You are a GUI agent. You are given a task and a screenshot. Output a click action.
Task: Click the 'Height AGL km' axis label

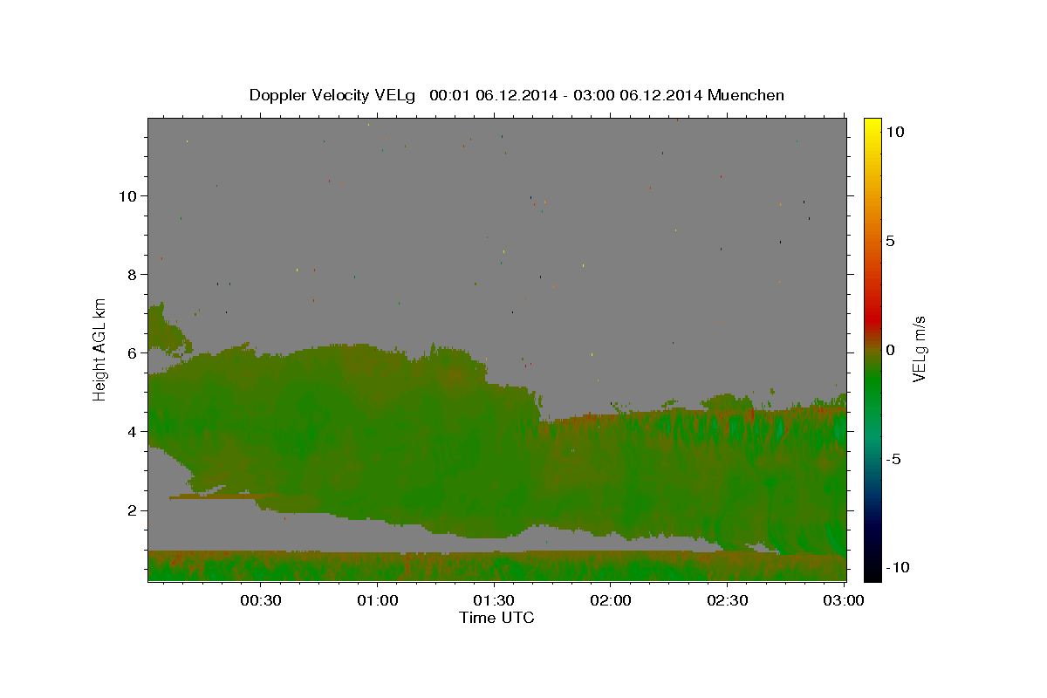click(x=100, y=349)
